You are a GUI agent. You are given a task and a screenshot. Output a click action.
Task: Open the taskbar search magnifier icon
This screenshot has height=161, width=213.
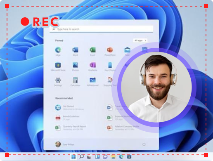[x=81, y=156]
